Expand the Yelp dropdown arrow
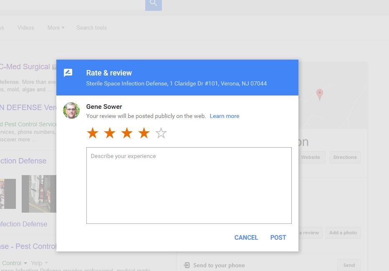Screen dimensions: 389x271 tap(46, 263)
